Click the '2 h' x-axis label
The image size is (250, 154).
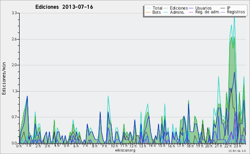(38, 146)
